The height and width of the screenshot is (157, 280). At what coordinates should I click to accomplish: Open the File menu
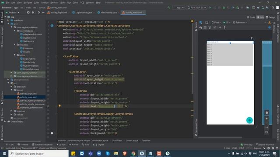[x=8, y=3]
